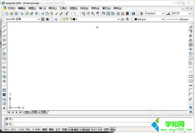The image size is (195, 133).
Task: Toggle DYN dynamic input button
Action: [100, 130]
